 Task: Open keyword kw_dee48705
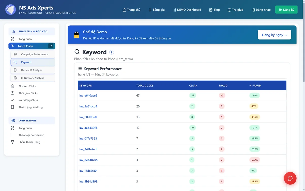(88, 160)
